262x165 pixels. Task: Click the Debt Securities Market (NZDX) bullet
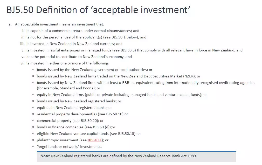pyautogui.click(x=119, y=76)
